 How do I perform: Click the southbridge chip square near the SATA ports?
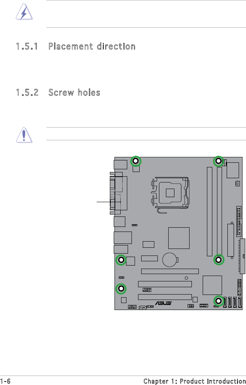(212, 285)
